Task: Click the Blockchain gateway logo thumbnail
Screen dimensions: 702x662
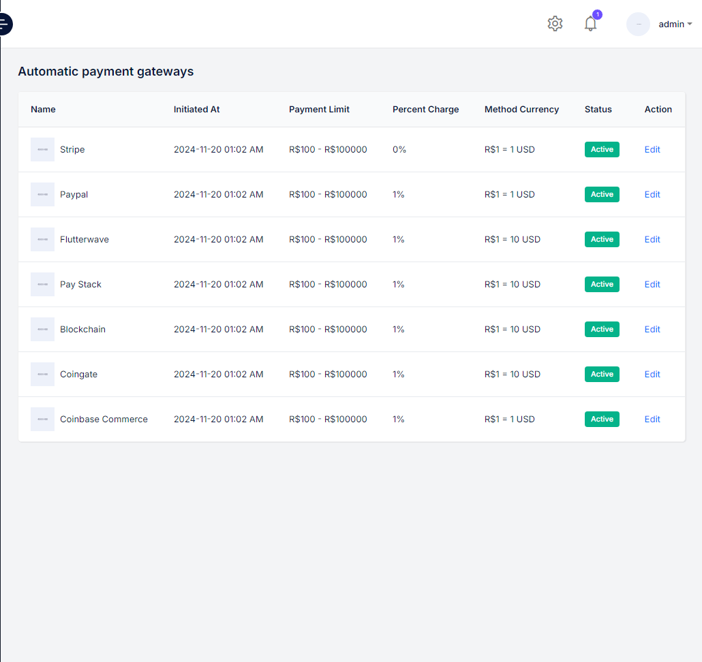Action: (x=42, y=330)
